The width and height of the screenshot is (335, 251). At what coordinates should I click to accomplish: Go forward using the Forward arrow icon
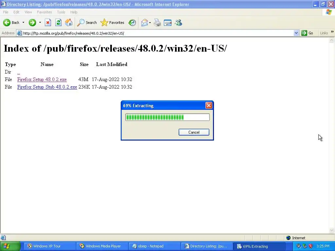(32, 23)
